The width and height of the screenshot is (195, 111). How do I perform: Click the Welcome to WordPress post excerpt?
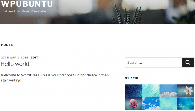[x=55, y=78]
